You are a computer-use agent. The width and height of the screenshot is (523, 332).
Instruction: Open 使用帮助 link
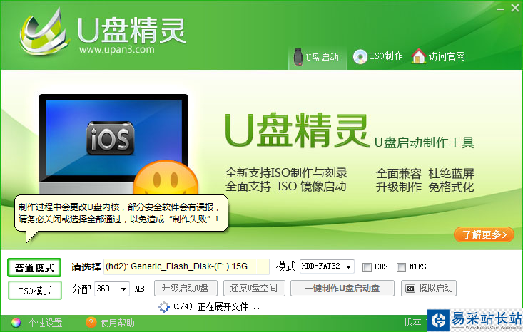(118, 323)
